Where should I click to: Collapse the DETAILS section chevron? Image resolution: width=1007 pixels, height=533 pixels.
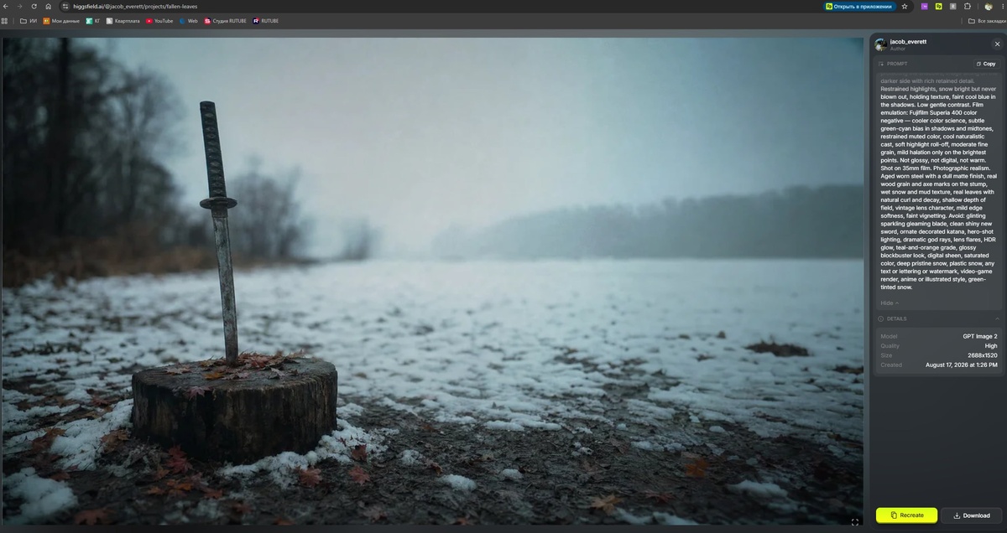point(997,318)
